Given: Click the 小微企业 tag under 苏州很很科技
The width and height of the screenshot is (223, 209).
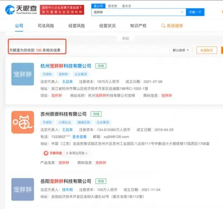Looking at the screenshot, I should [65, 122].
